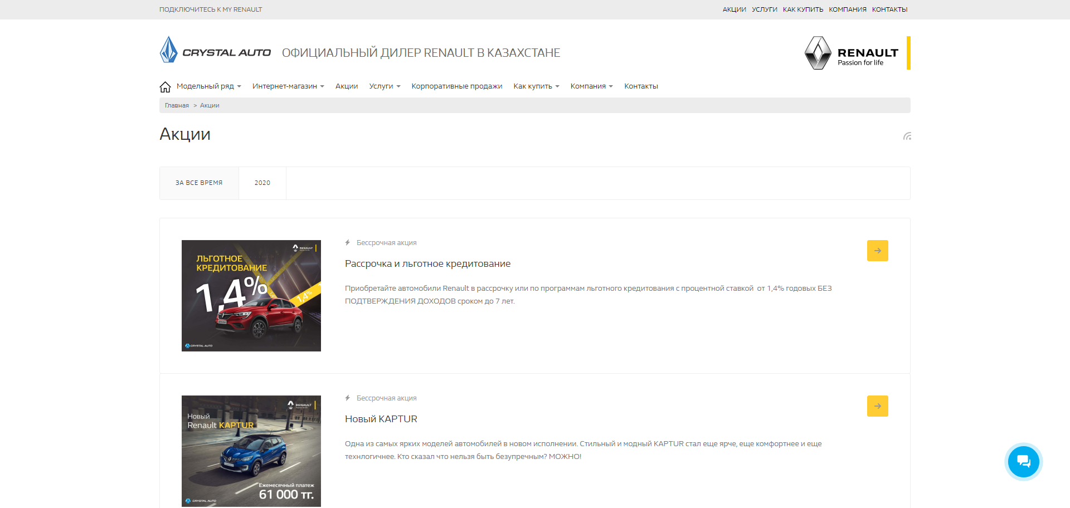Image resolution: width=1070 pixels, height=508 pixels.
Task: Click КОНТАКТЫ in the top gray bar
Action: [x=890, y=9]
